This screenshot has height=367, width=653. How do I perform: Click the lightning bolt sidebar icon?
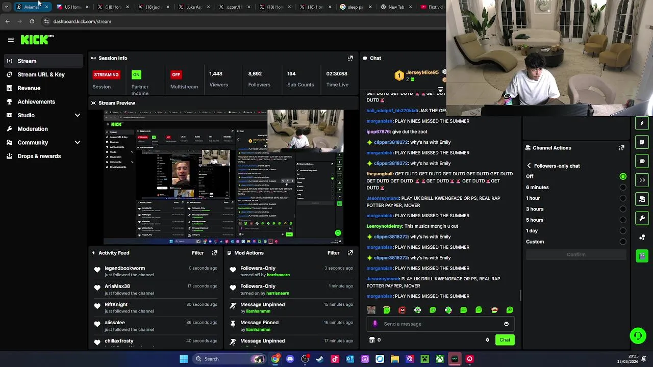click(642, 123)
